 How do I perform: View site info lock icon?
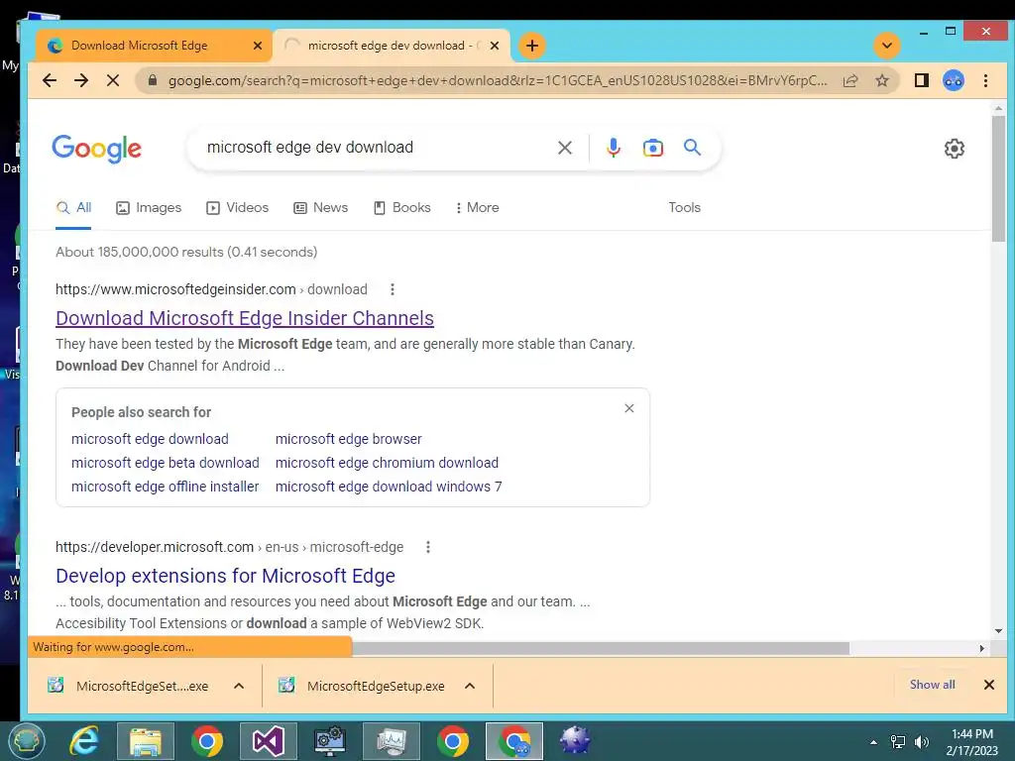point(152,80)
